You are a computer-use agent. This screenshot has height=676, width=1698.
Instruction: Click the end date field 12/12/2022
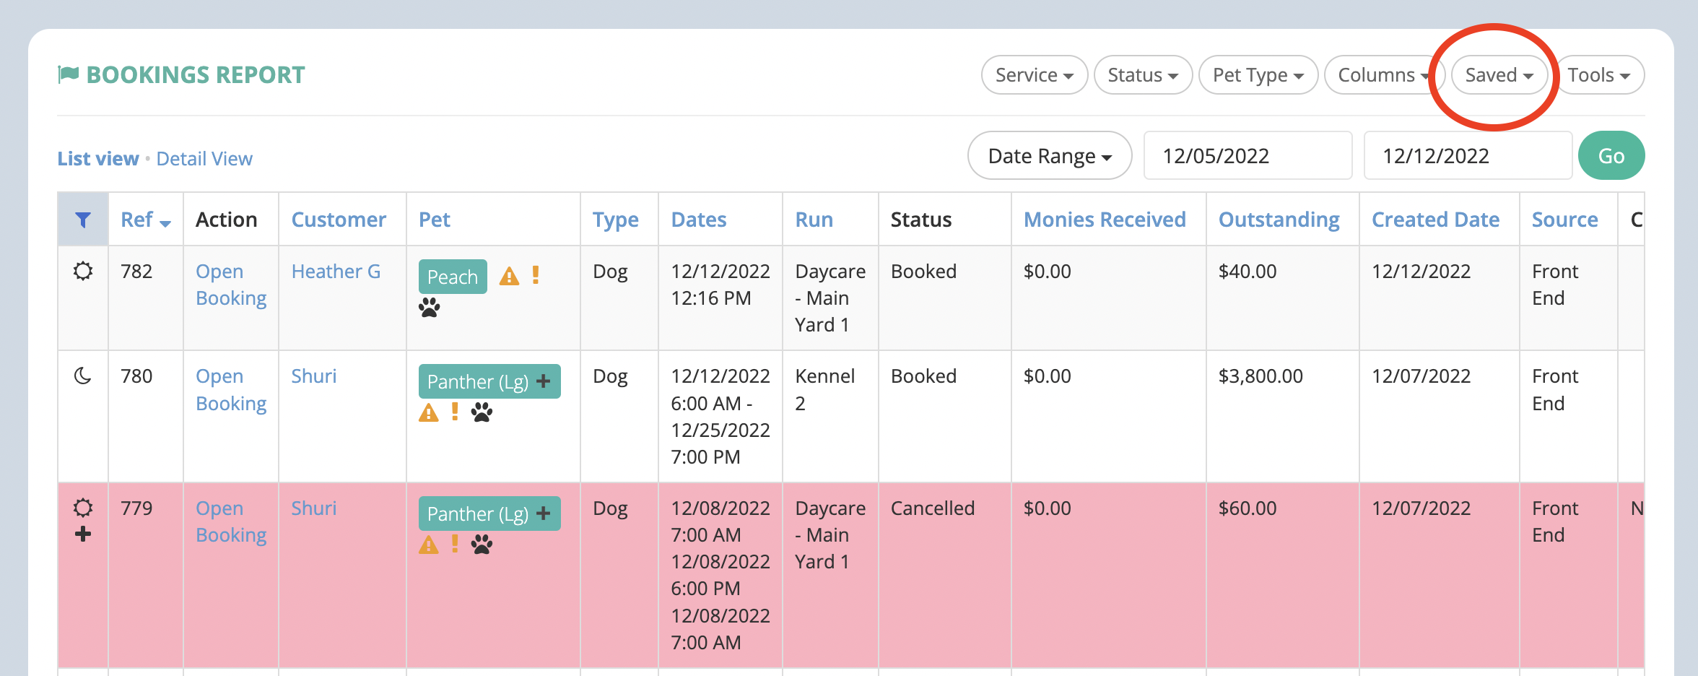click(x=1468, y=156)
